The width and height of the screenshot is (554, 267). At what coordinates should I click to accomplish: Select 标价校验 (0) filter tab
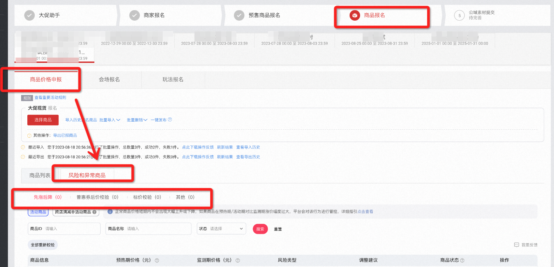147,197
